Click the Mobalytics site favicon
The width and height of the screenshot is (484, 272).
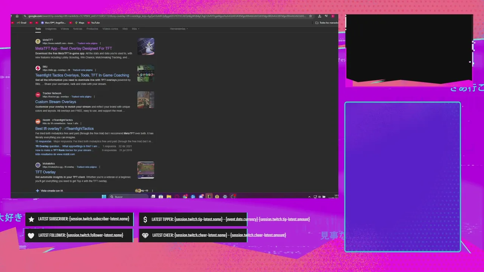38,165
